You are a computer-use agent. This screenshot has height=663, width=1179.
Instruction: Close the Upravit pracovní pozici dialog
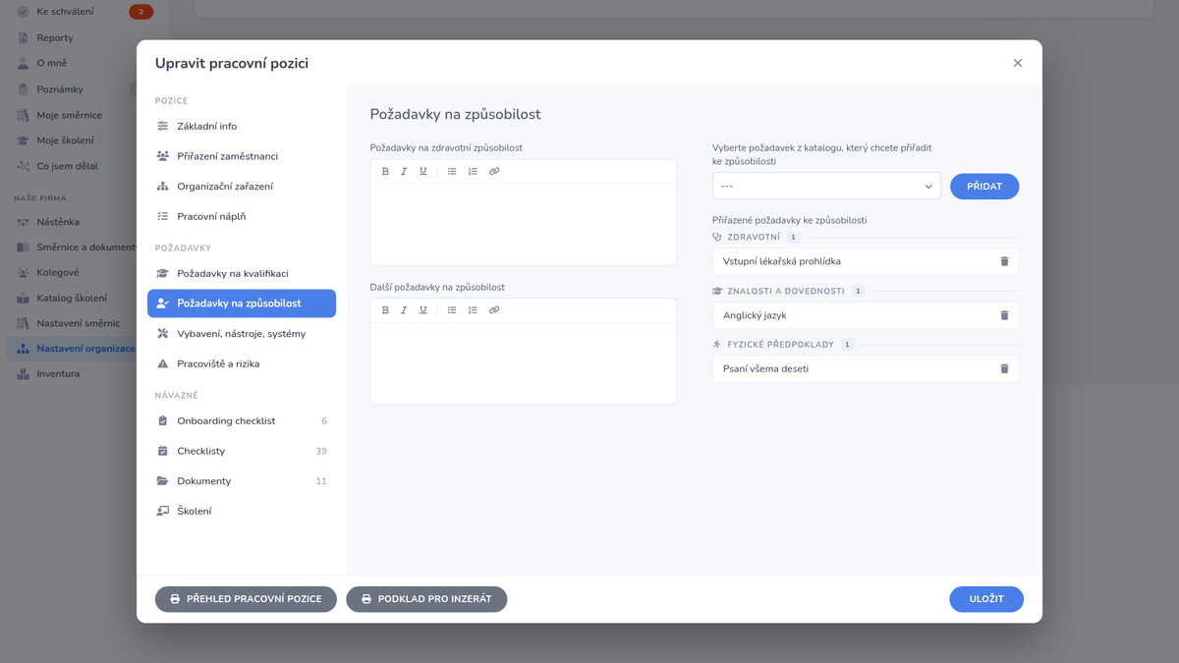pyautogui.click(x=1018, y=63)
